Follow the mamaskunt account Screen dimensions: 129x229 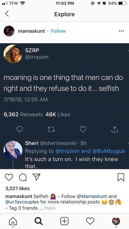pyautogui.click(x=58, y=31)
